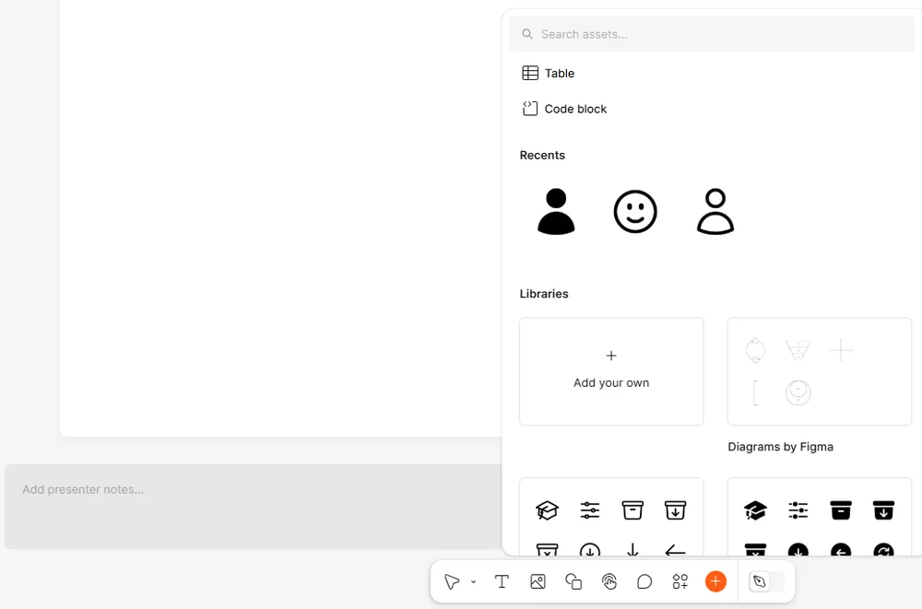The height and width of the screenshot is (609, 922).
Task: Select the outlined archive download icon
Action: [675, 510]
